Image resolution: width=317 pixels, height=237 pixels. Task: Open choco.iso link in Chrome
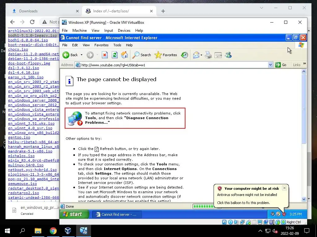click(x=18, y=49)
